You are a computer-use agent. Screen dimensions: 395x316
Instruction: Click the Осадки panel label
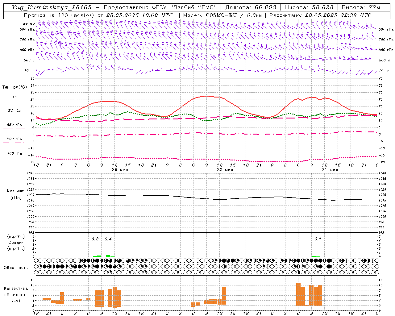point(16,243)
